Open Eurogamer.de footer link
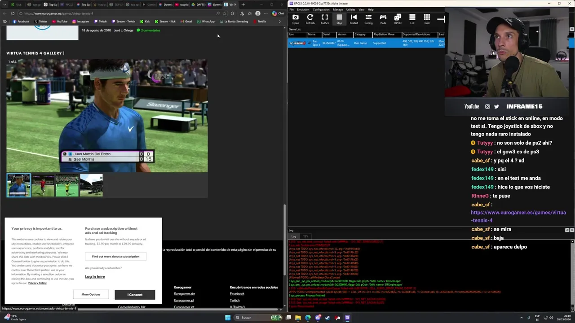 184,294
